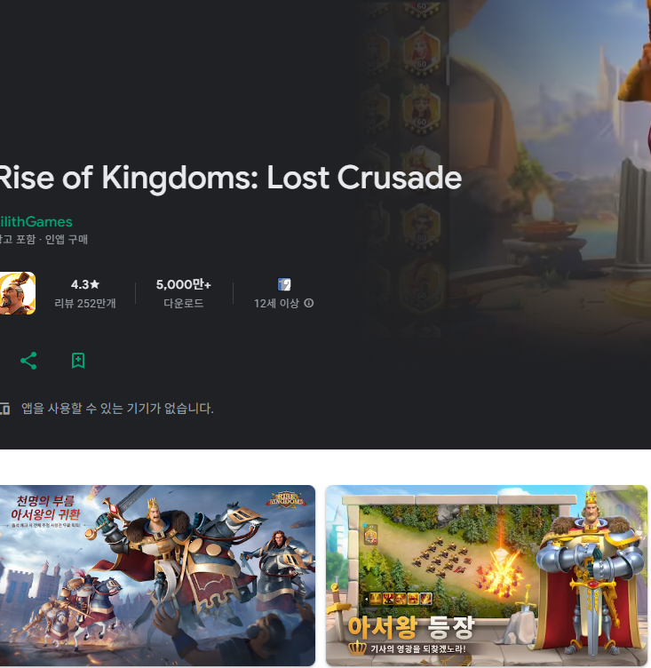Click the age 12 rating badge
The width and height of the screenshot is (651, 668).
point(284,284)
